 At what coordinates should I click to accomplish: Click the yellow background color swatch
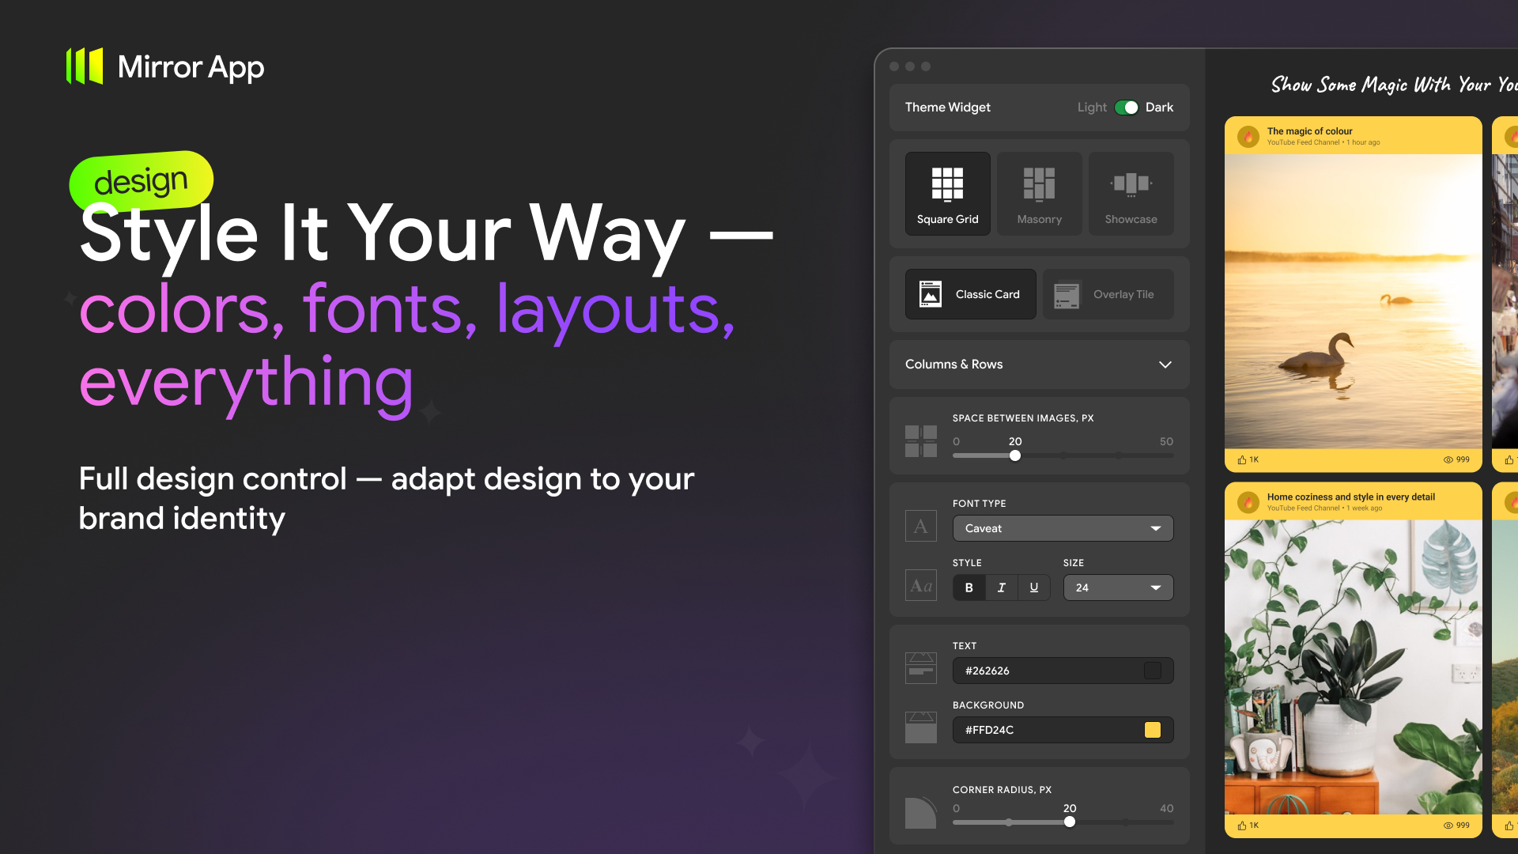[x=1152, y=730]
